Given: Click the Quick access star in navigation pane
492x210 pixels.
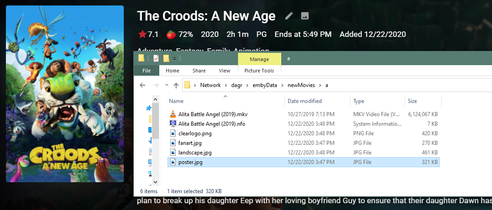Looking at the screenshot, I should pyautogui.click(x=148, y=108).
